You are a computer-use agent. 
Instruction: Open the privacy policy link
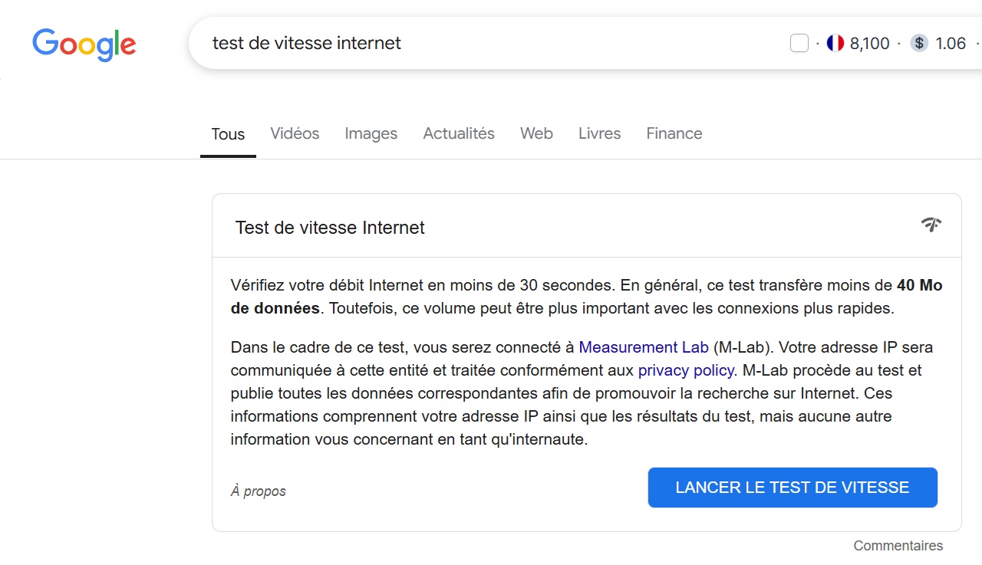point(685,370)
